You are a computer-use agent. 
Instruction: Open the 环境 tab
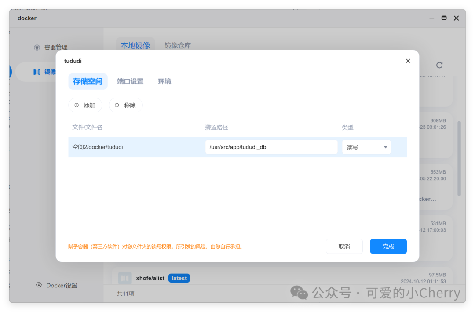[164, 81]
